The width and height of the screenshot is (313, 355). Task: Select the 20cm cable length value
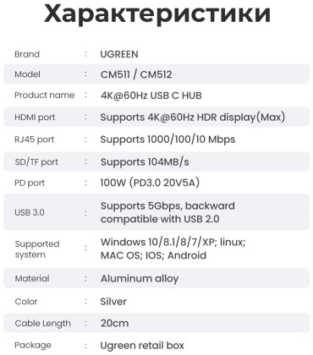point(114,323)
